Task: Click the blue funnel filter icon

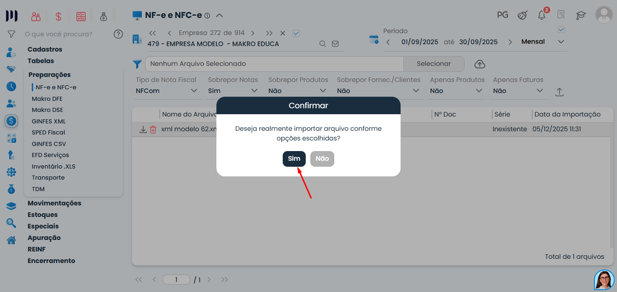Action: pos(137,64)
